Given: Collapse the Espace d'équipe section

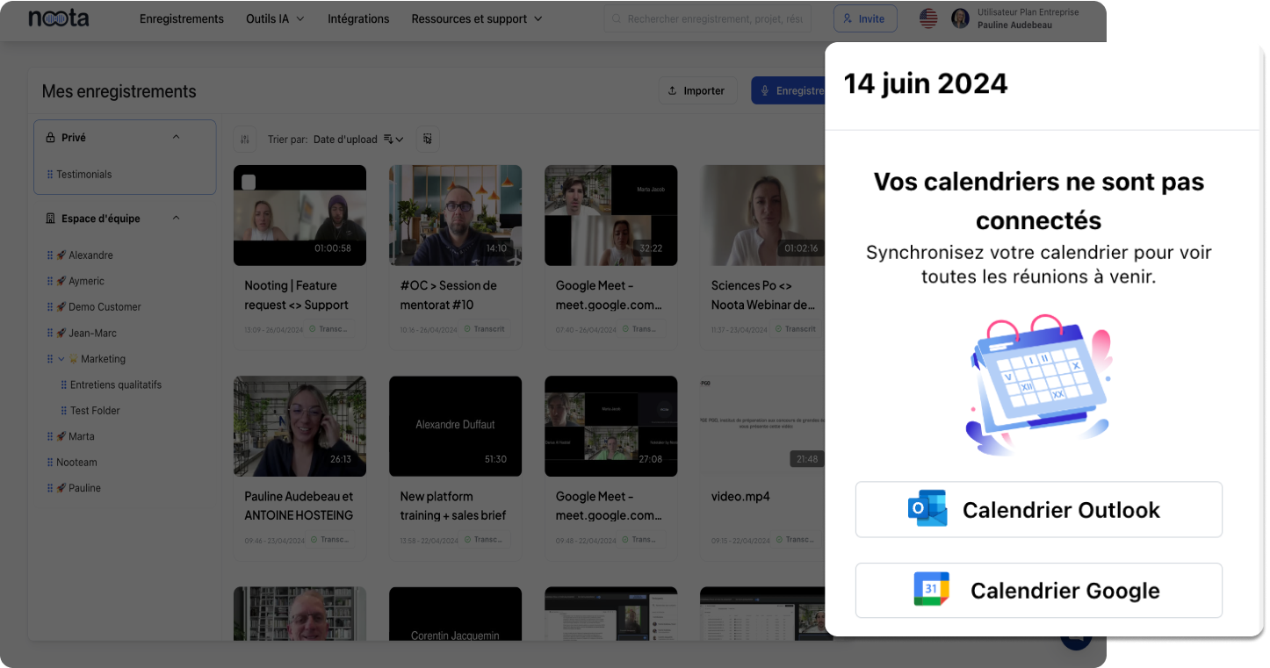Looking at the screenshot, I should coord(176,218).
